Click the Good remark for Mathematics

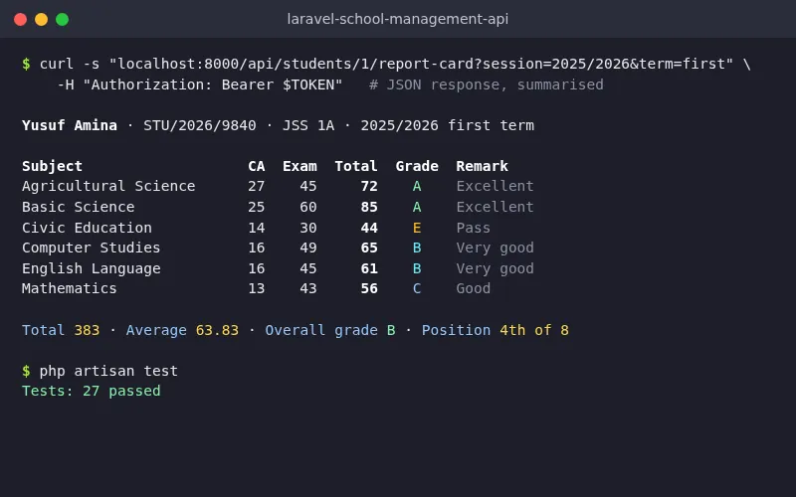click(x=474, y=288)
